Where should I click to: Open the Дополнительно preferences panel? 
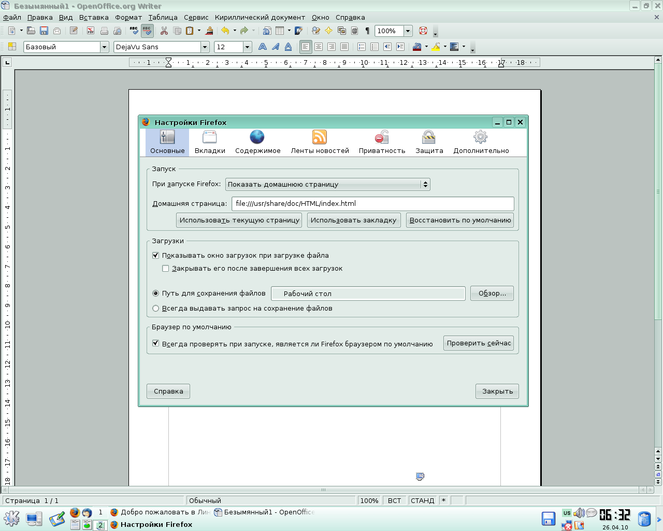pos(481,142)
